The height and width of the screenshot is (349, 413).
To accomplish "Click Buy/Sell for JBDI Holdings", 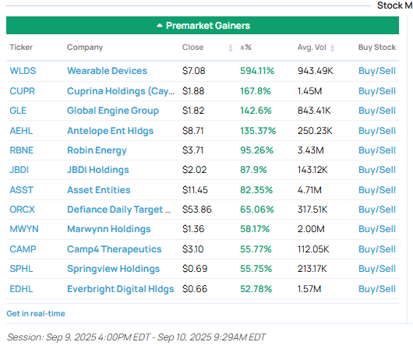I will (377, 170).
